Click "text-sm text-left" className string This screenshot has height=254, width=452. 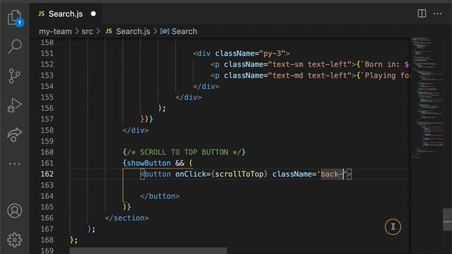tap(310, 64)
